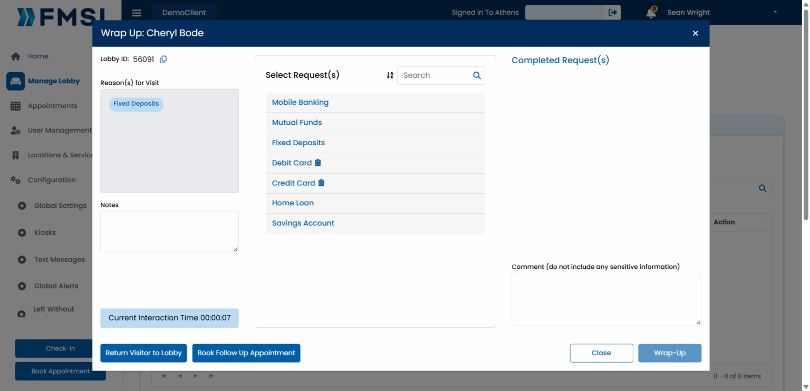
Task: Select the Mobile Banking request
Action: (x=300, y=103)
